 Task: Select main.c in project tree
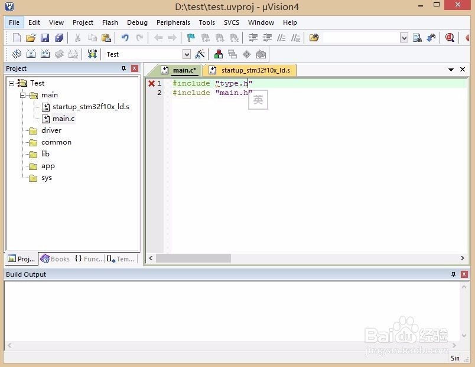[63, 119]
